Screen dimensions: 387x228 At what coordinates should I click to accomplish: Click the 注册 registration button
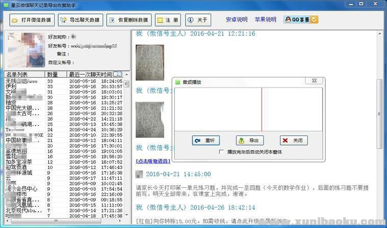click(167, 20)
